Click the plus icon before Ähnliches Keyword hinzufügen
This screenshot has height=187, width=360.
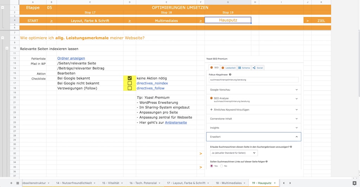coord(211,110)
